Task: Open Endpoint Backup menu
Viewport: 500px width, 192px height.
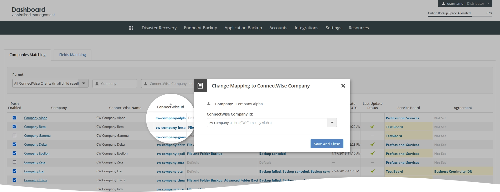Action: pyautogui.click(x=200, y=28)
